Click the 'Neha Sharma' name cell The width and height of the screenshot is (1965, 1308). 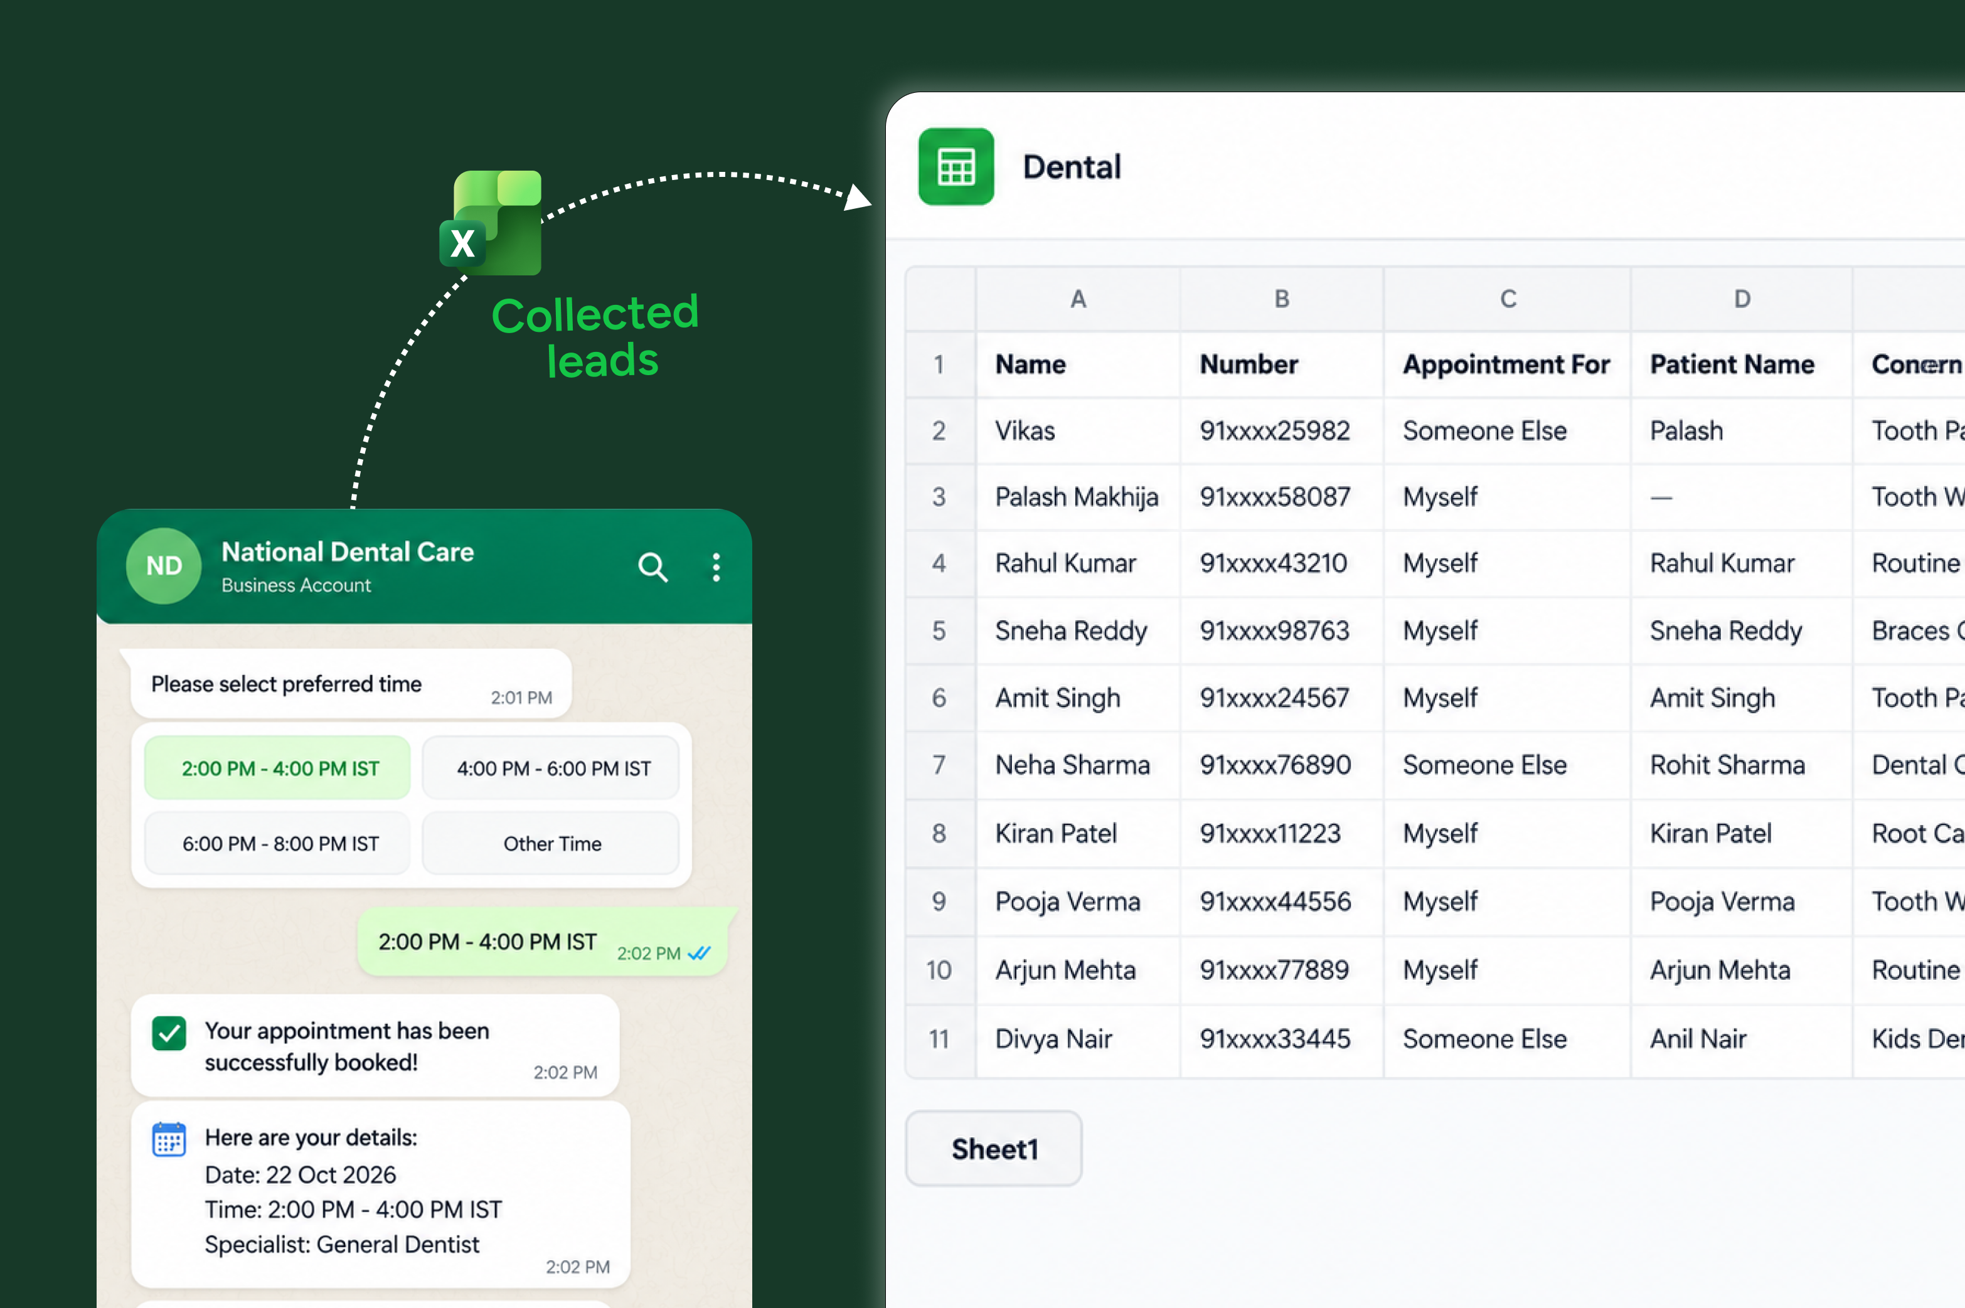(x=1078, y=765)
